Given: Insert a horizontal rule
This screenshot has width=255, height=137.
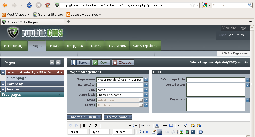Looking at the screenshot, I should click(165, 126).
